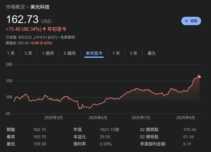This screenshot has height=152, width=211.
Task: Click the 年初至今 label
Action: coord(57,29)
